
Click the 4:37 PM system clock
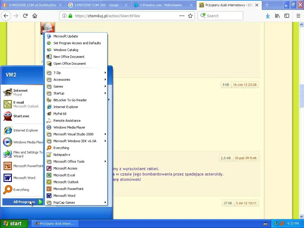click(293, 224)
